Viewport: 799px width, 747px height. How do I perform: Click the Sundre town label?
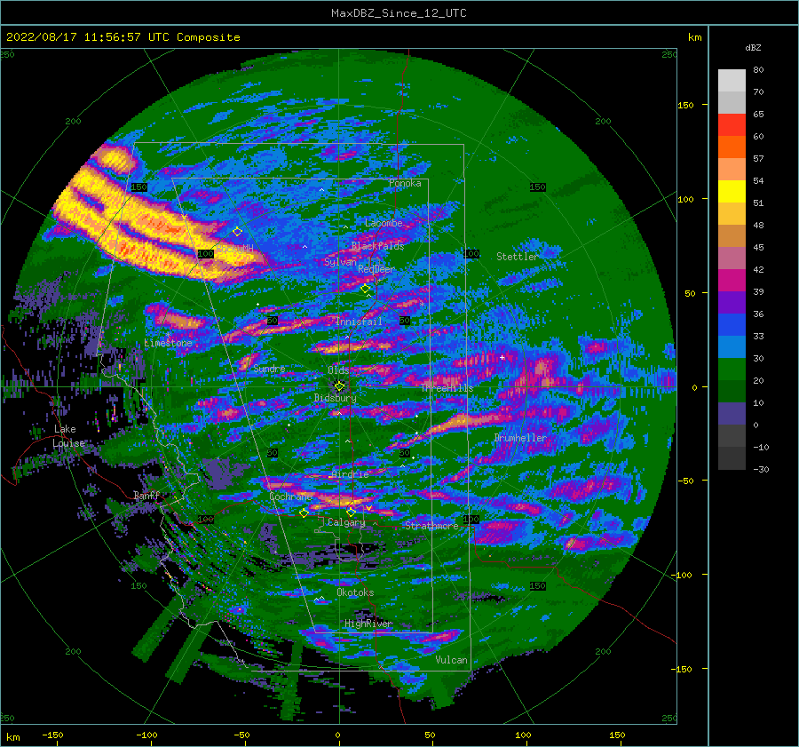pos(269,369)
